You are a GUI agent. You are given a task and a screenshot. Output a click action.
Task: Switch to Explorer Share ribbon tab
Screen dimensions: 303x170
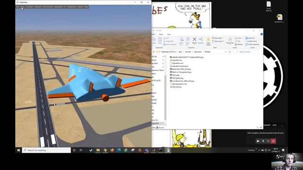[161, 34]
